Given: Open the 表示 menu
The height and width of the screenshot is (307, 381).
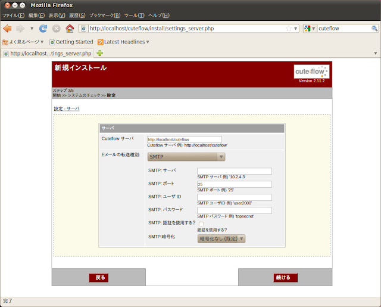Looking at the screenshot, I should tap(57, 15).
